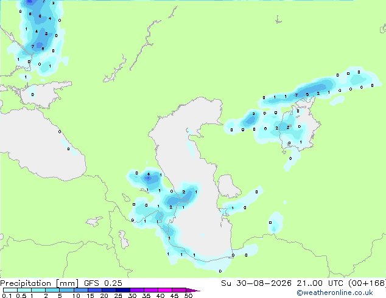Click the 20–25 mm dark blue swatch

pyautogui.click(x=108, y=290)
